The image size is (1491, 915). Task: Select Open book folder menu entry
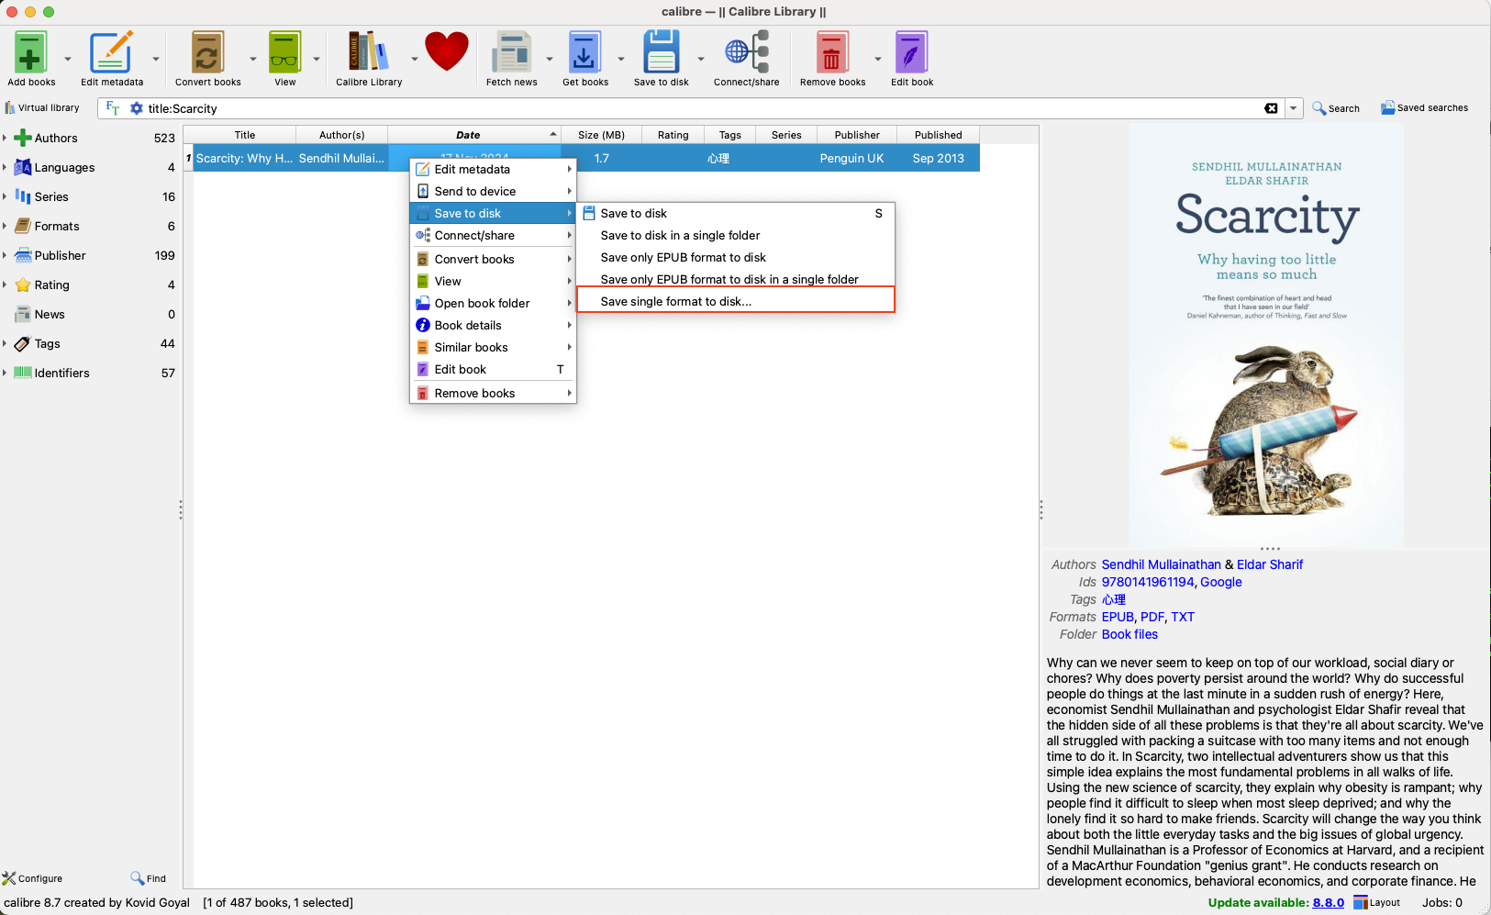(493, 303)
